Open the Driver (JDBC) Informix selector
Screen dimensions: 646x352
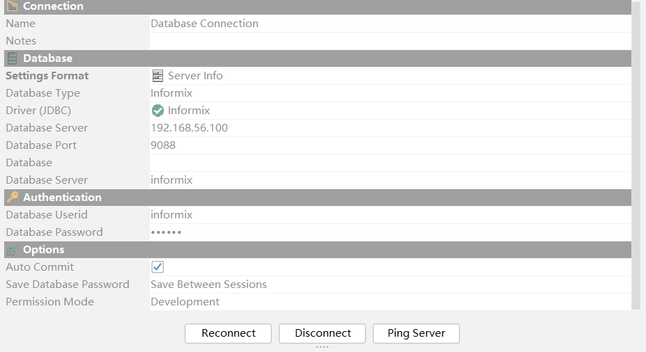click(390, 110)
